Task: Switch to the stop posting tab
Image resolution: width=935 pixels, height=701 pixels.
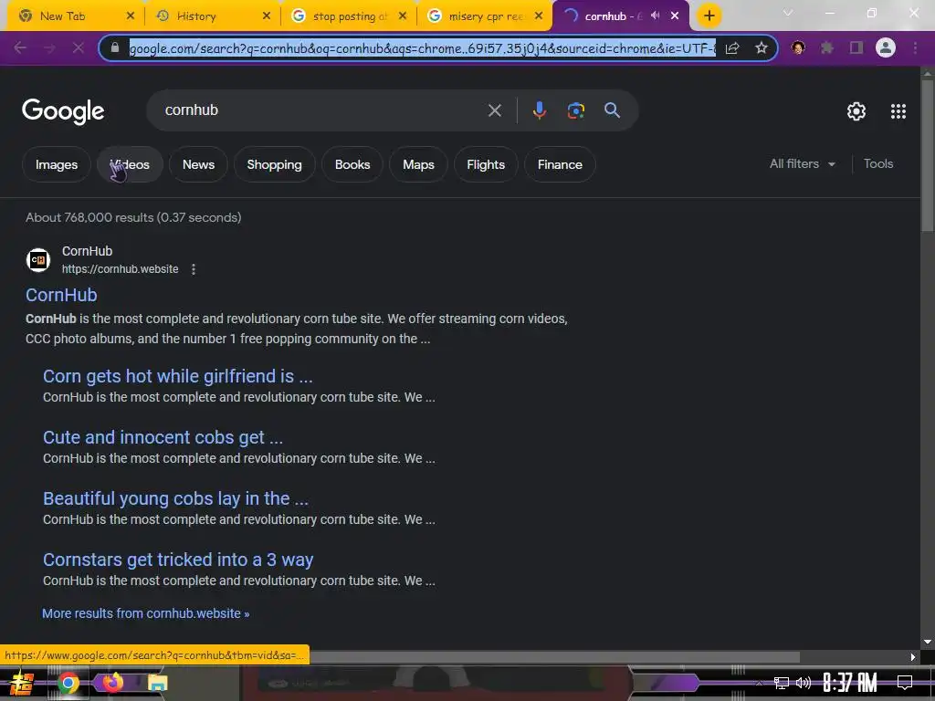Action: tap(350, 16)
